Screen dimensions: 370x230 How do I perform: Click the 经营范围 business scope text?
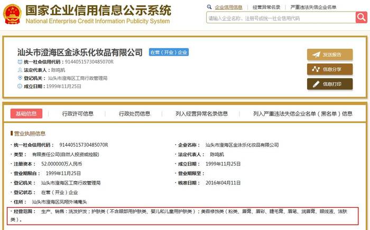pos(183,215)
